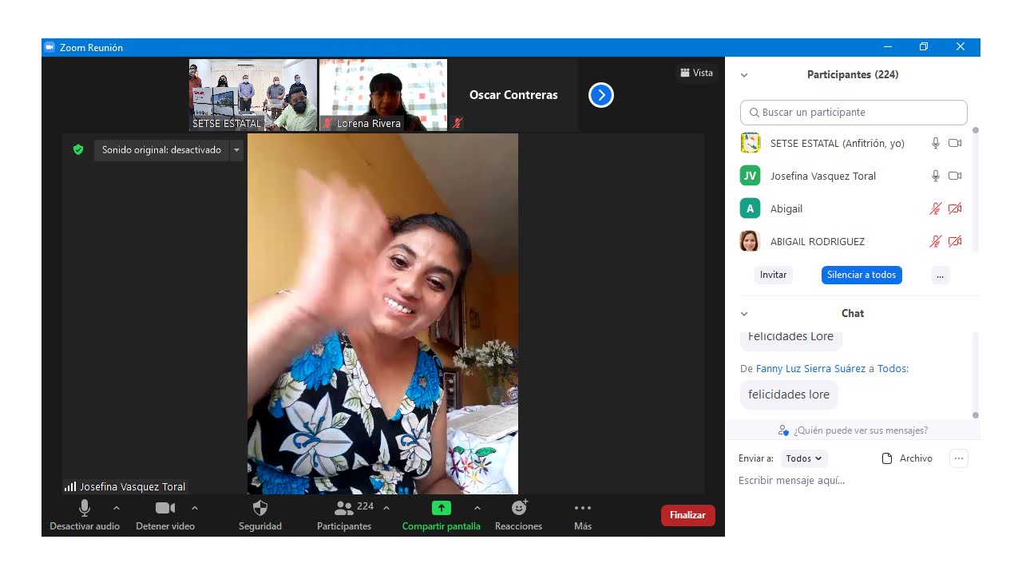
Task: Mute Josefina Vasquez Toral's microphone in list
Action: tap(936, 176)
